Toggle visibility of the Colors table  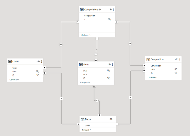click(x=38, y=62)
